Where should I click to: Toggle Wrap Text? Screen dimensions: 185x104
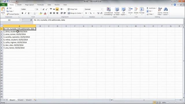click(x=73, y=9)
